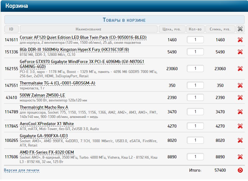Delete Gigabyte GA-990FXA-UD3 motherboard item

coord(240,140)
